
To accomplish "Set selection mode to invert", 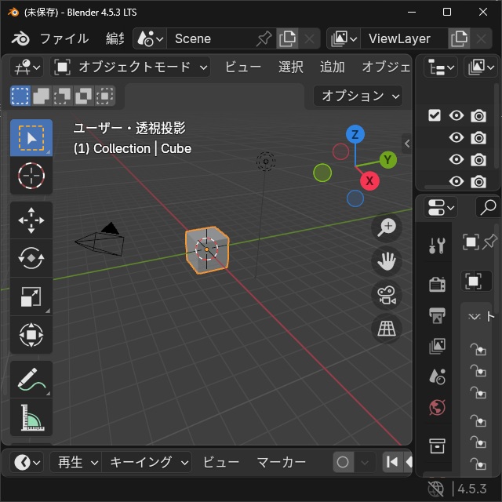I will [x=84, y=96].
